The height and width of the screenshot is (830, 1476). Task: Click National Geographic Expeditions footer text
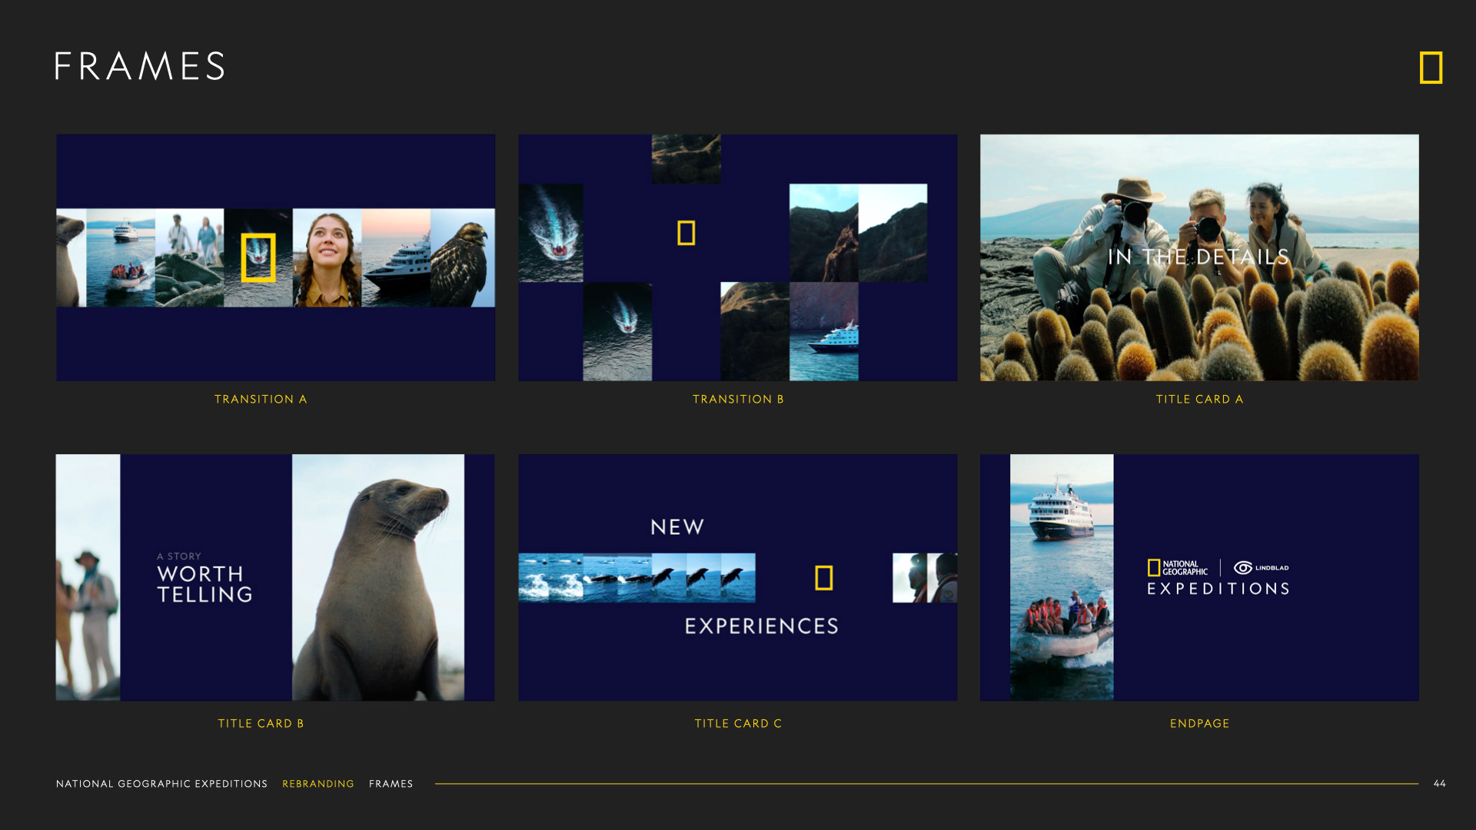click(x=161, y=784)
